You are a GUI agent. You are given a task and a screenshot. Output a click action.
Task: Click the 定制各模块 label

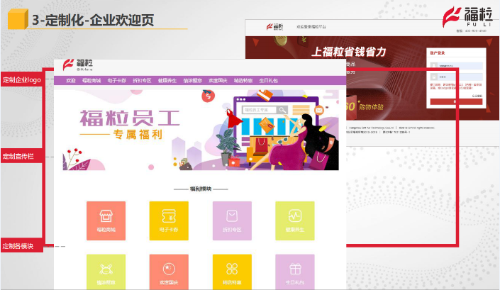click(22, 246)
